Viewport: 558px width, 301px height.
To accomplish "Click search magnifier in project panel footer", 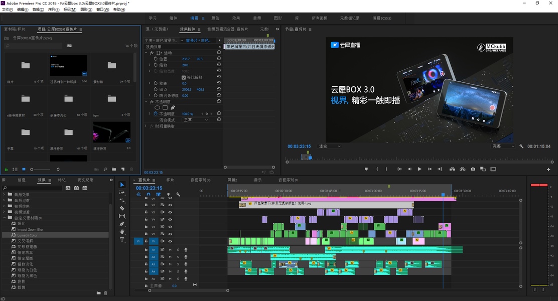I will [x=105, y=170].
